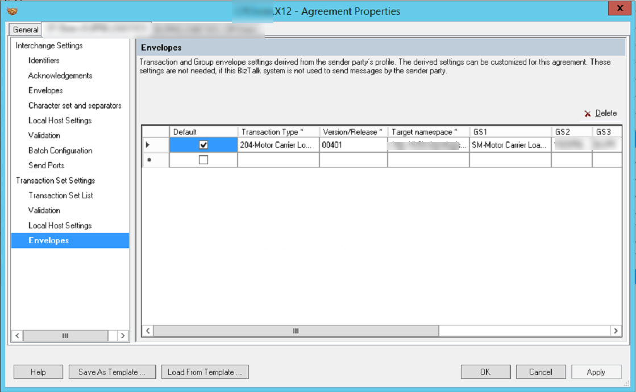Click the empty Version/Release cell in new row

pyautogui.click(x=354, y=160)
